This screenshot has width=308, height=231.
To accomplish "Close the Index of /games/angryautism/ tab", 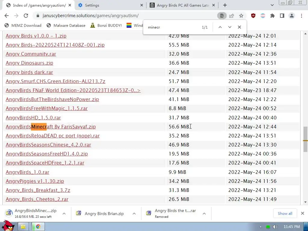I will [x=70, y=5].
